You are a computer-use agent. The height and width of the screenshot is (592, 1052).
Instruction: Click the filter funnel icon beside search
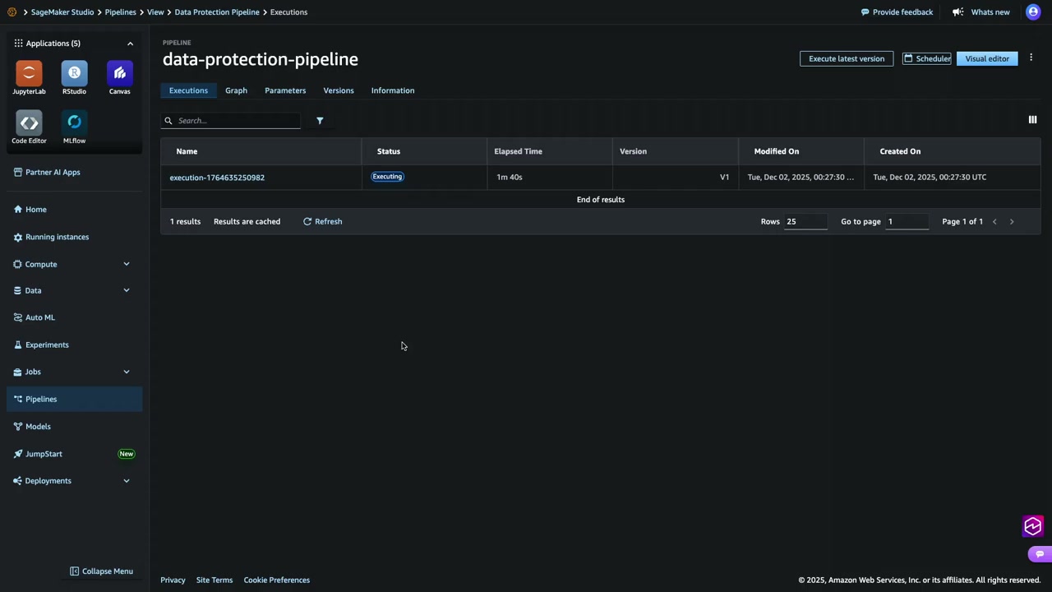[x=320, y=121]
